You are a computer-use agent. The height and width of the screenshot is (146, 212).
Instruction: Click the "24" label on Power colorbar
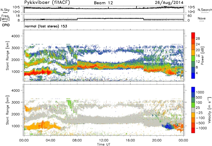tap(198, 44)
